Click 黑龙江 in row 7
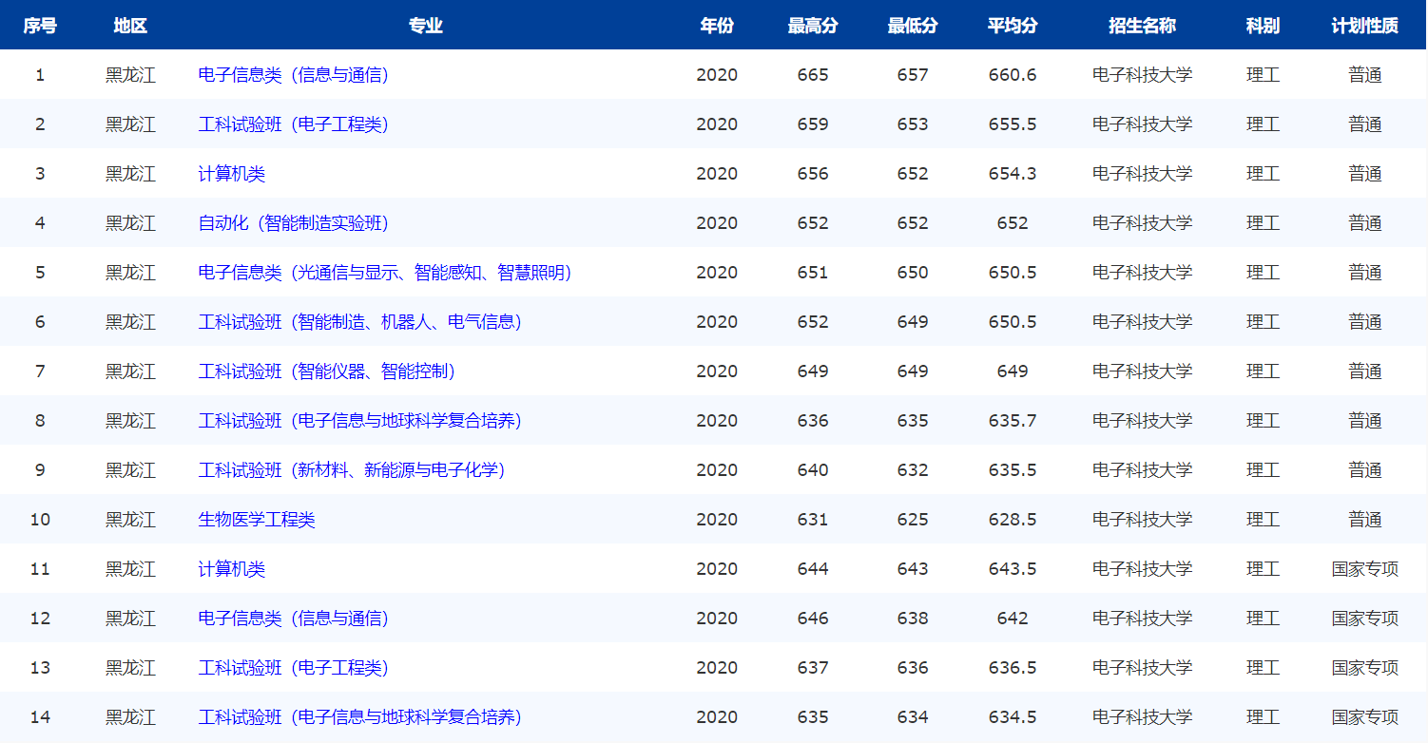The width and height of the screenshot is (1428, 743). (x=130, y=371)
